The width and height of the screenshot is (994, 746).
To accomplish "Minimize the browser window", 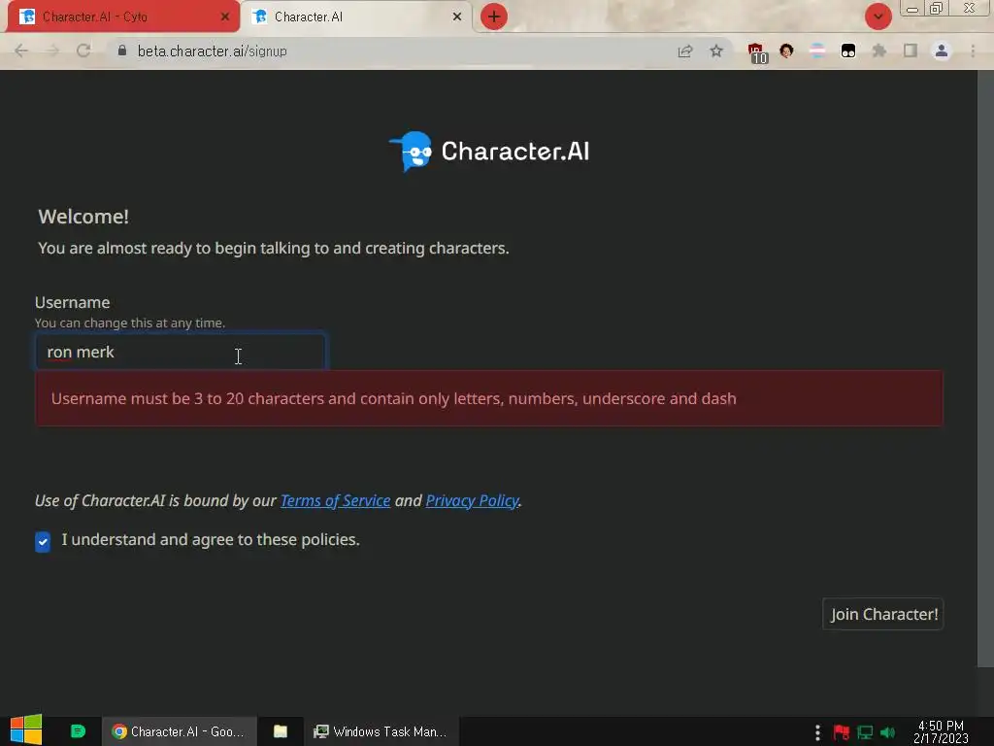I will 912,9.
